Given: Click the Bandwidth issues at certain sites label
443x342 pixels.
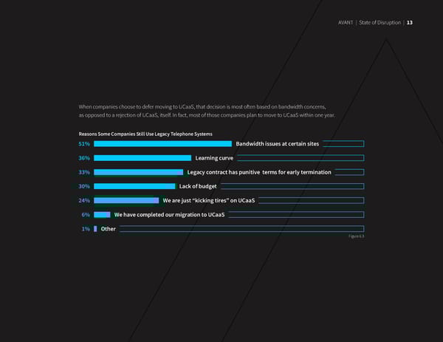Looking at the screenshot, I should pyautogui.click(x=277, y=144).
